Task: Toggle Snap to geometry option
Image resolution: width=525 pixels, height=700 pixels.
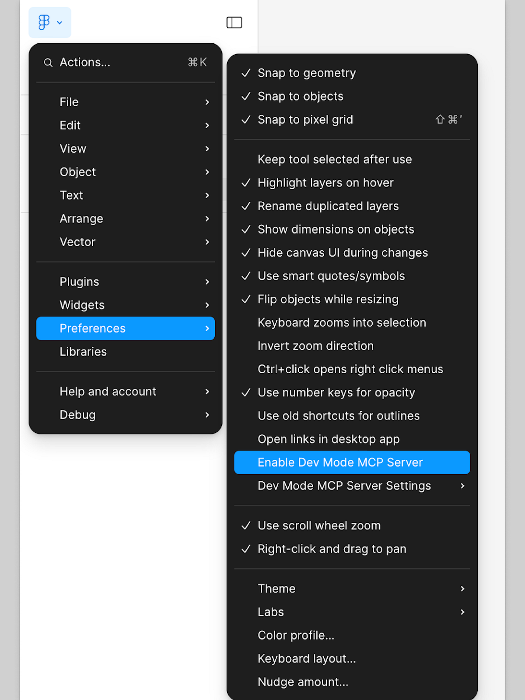Action: click(306, 73)
